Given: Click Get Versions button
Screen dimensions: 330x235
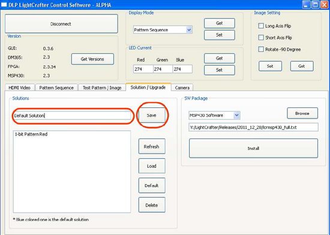Looking at the screenshot, I should [x=92, y=59].
